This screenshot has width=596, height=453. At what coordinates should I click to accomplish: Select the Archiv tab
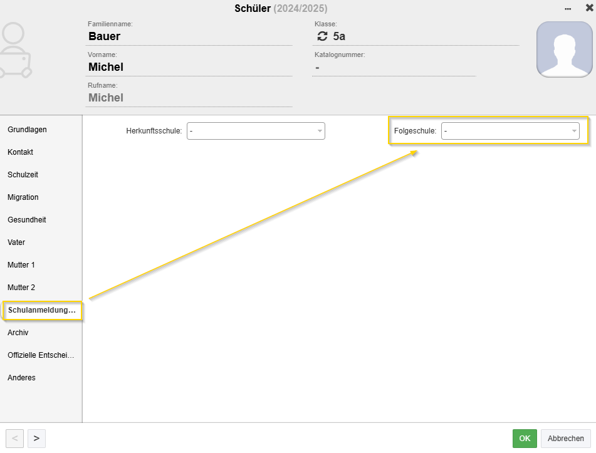[18, 333]
